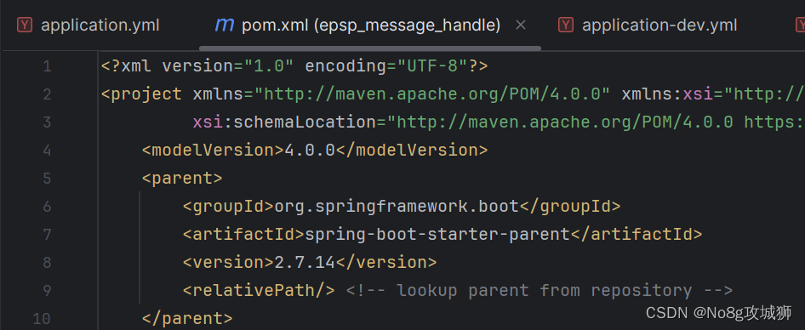Click the Maven icon on pom.xml tab
The image size is (805, 330).
coord(225,25)
